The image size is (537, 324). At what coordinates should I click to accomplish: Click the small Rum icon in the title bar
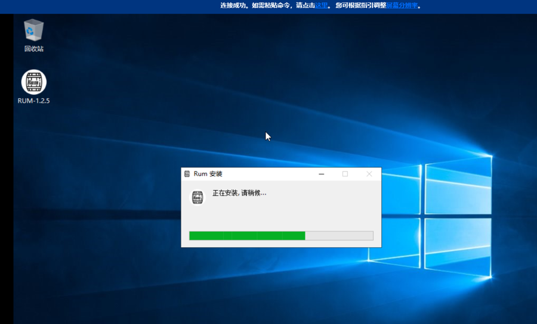tap(187, 174)
